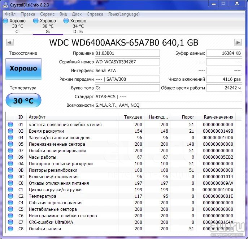248x239 pixels.
Task: Click status icon of attribute C0
Action: (x=10, y=183)
